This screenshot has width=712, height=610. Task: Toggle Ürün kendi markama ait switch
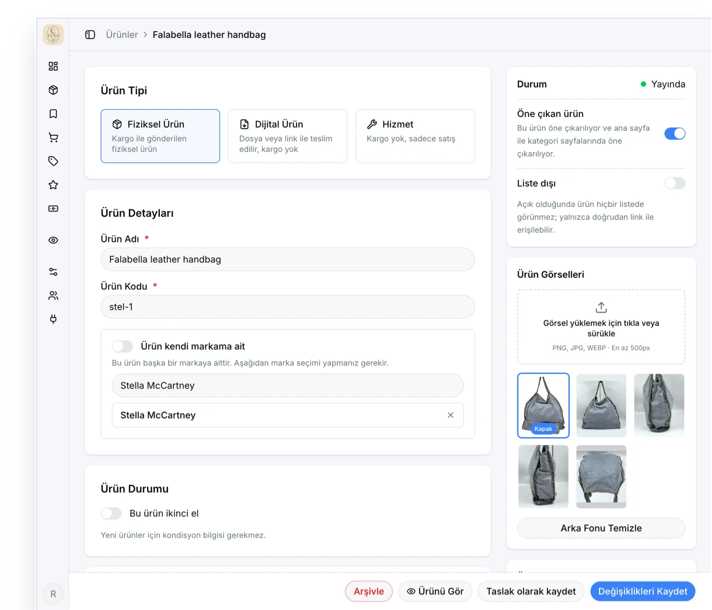[x=123, y=346]
